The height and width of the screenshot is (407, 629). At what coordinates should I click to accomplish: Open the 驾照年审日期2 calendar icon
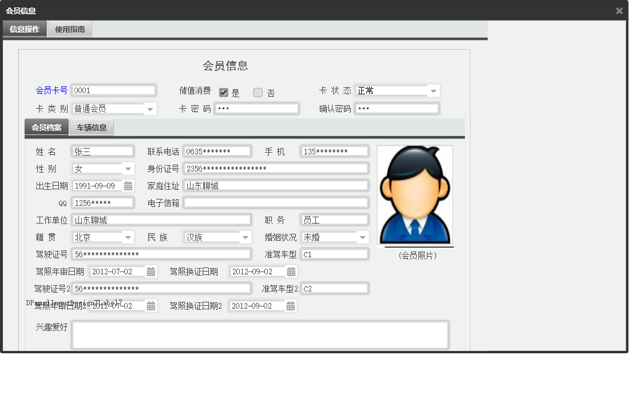tap(150, 306)
